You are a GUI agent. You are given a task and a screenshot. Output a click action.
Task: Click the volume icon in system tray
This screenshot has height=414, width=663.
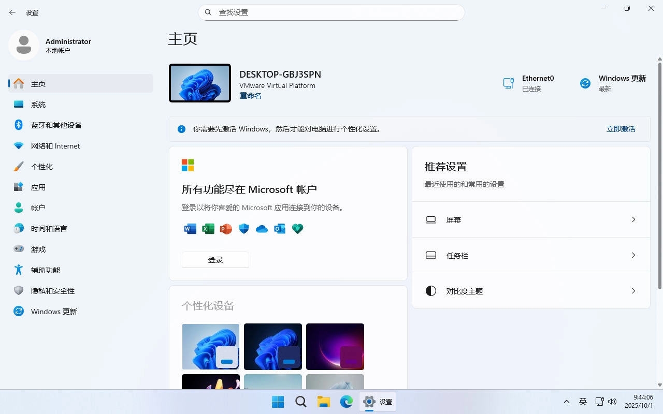(613, 402)
